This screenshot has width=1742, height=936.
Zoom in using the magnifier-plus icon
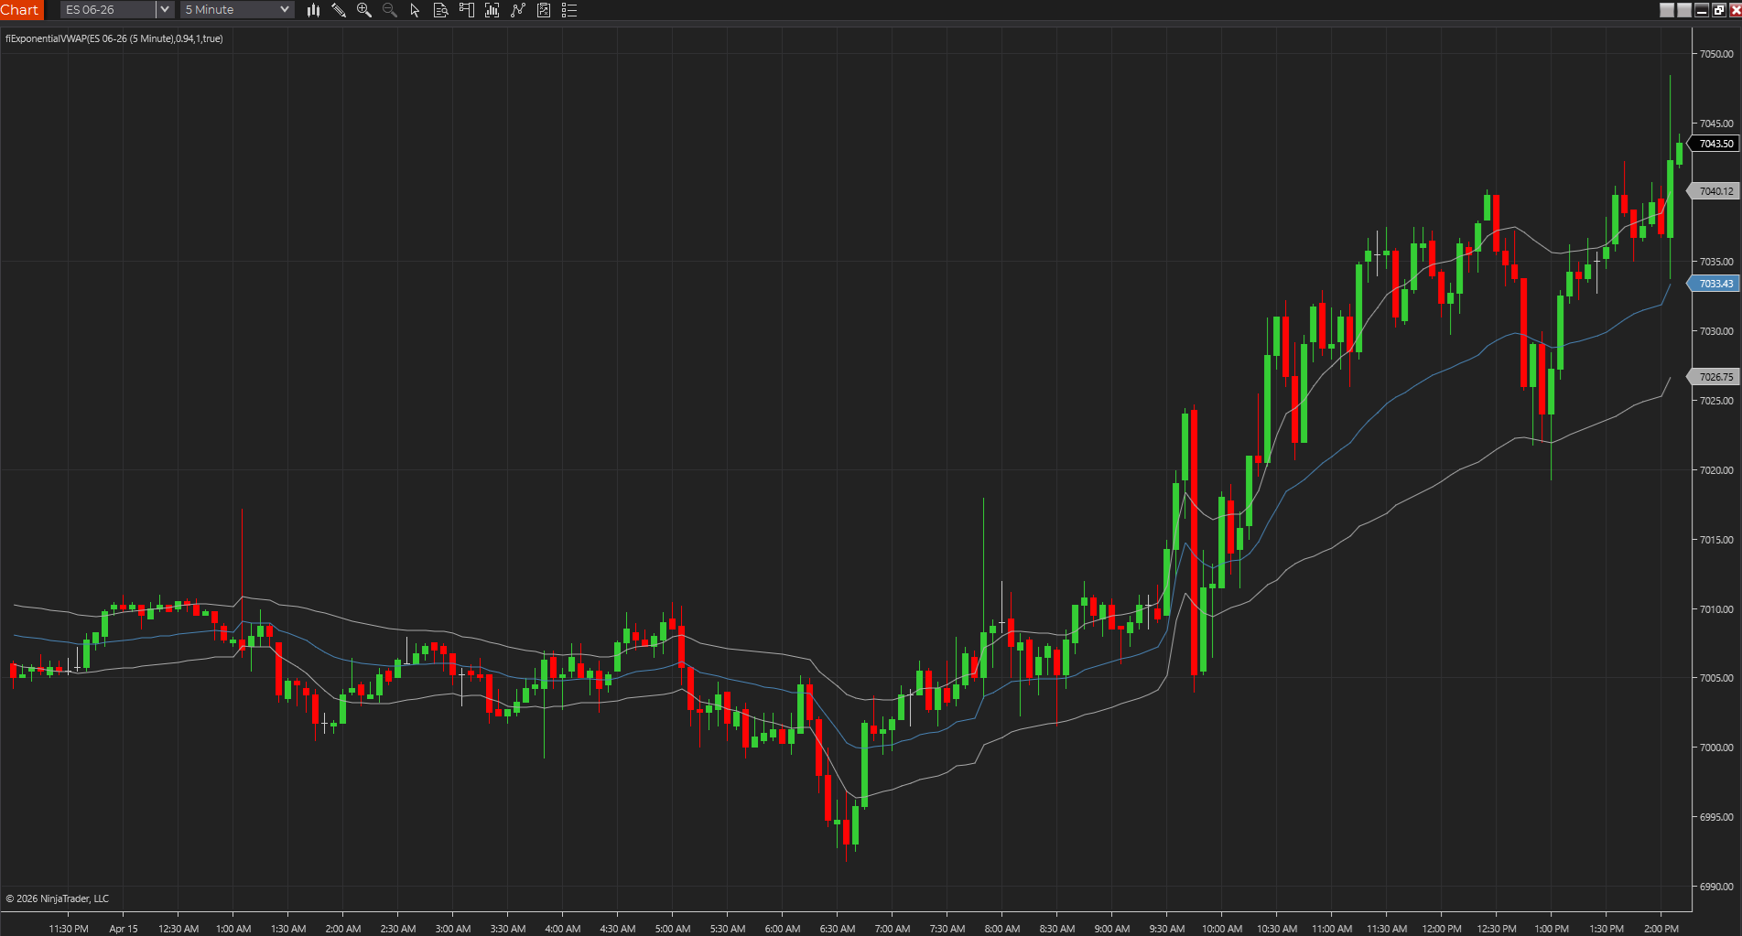coord(364,10)
